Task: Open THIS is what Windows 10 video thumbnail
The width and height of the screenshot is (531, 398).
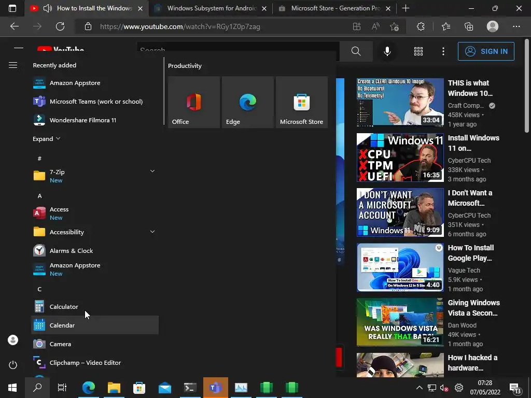Action: click(400, 102)
